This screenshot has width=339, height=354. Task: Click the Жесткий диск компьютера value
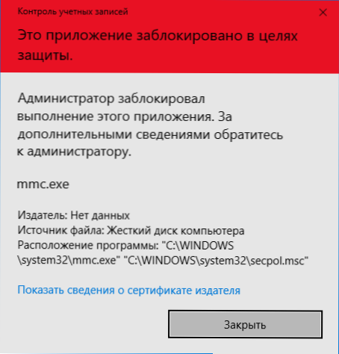pos(175,231)
